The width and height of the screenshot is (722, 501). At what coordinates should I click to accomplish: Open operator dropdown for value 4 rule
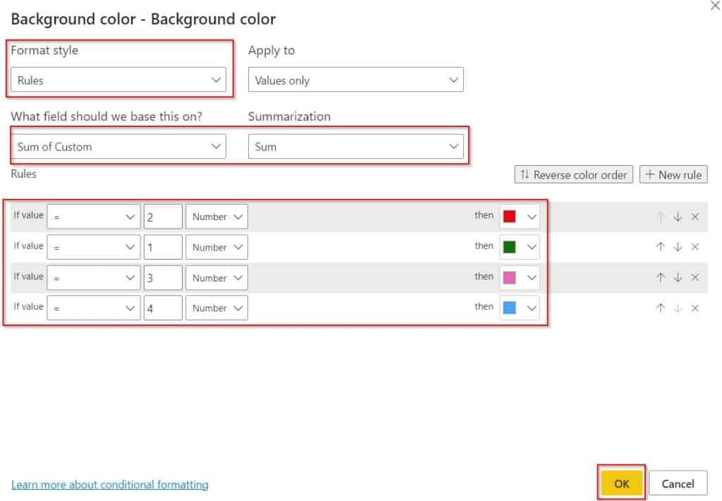click(x=94, y=308)
